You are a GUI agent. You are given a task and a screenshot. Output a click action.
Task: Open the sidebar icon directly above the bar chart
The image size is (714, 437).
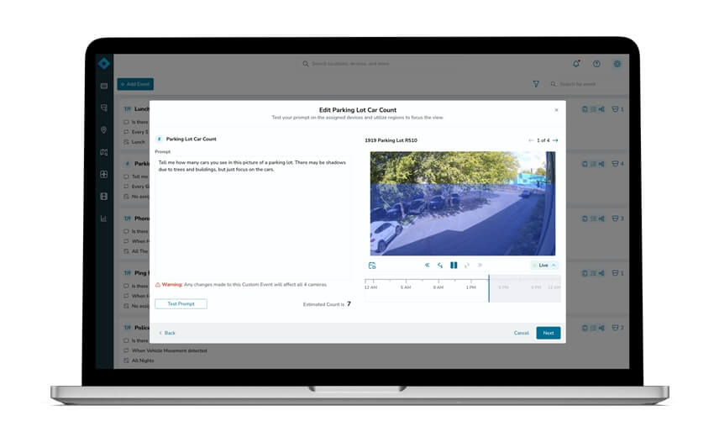[104, 197]
